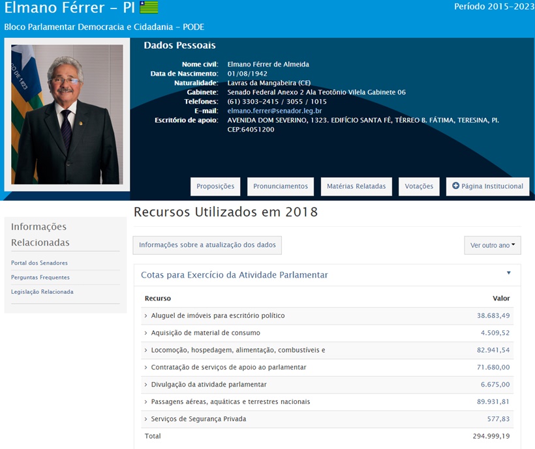Click the plus icon on Página Institucional
Screen dimensions: 535x449
click(x=455, y=186)
